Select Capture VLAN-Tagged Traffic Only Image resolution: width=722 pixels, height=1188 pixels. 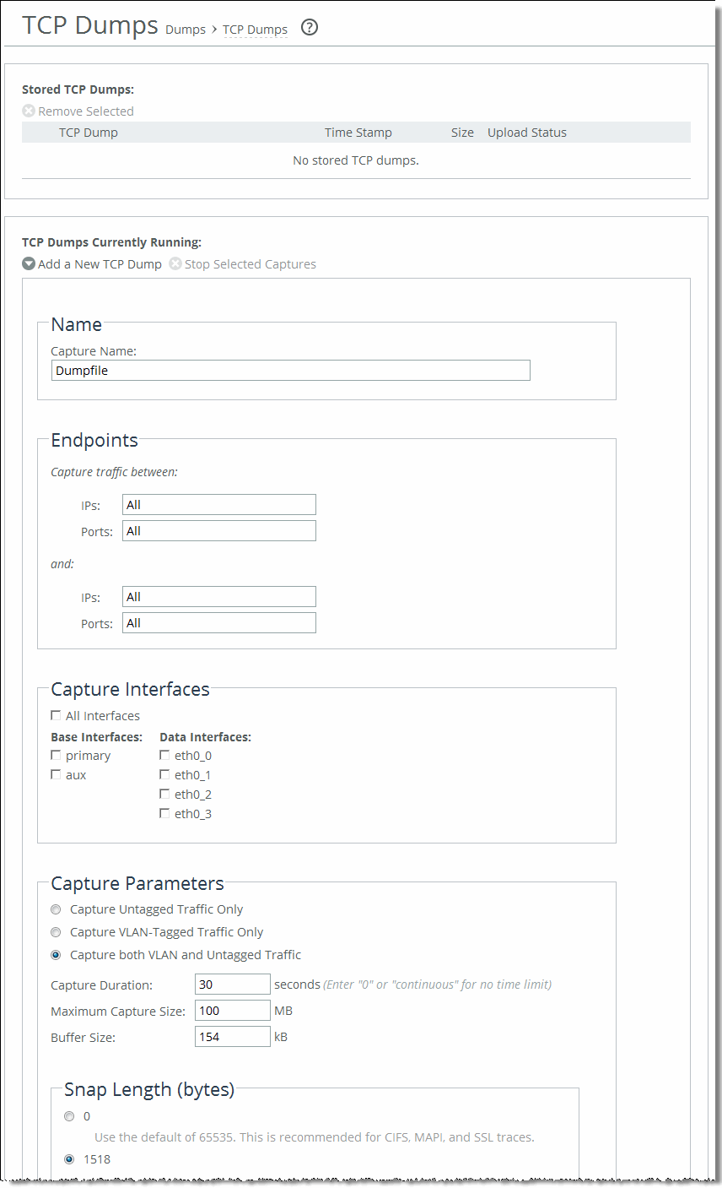coord(56,932)
